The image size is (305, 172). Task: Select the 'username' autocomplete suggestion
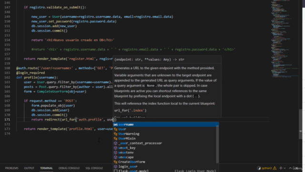[x=166, y=124]
